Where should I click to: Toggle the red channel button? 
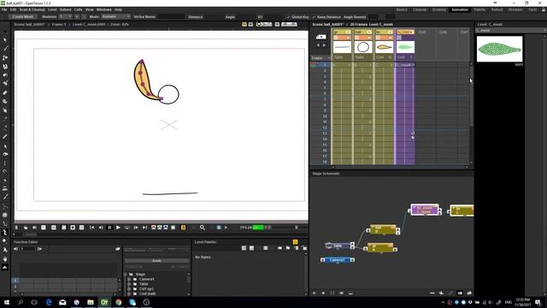pyautogui.click(x=154, y=228)
